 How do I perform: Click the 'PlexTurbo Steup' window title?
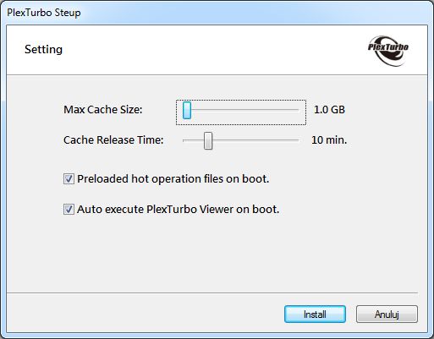point(44,13)
